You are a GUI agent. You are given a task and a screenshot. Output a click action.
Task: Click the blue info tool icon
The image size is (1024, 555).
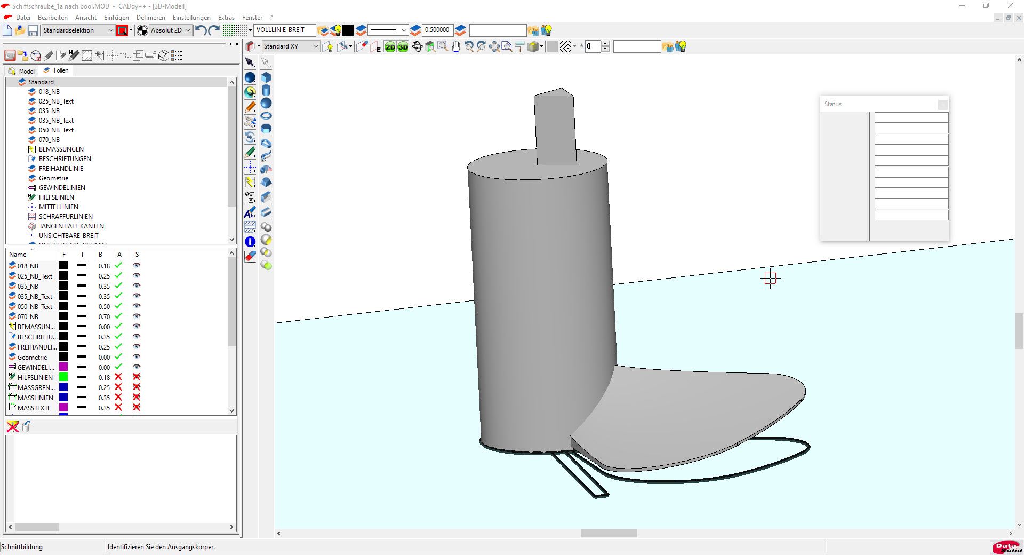tap(250, 242)
